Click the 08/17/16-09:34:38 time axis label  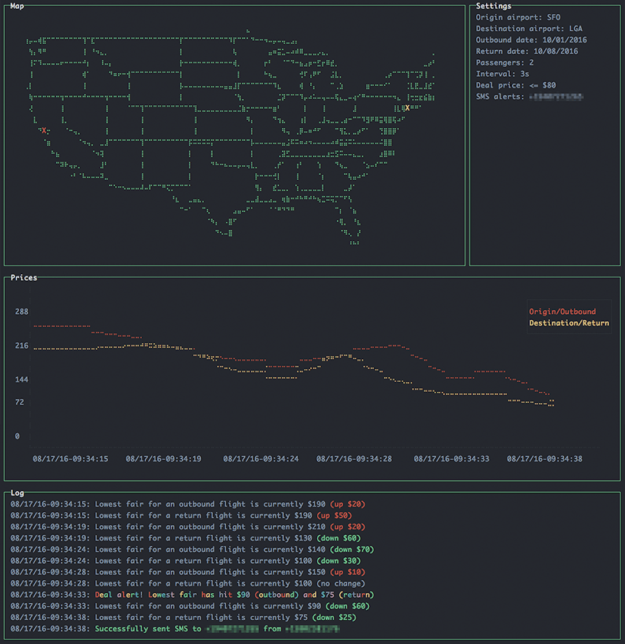click(x=545, y=459)
